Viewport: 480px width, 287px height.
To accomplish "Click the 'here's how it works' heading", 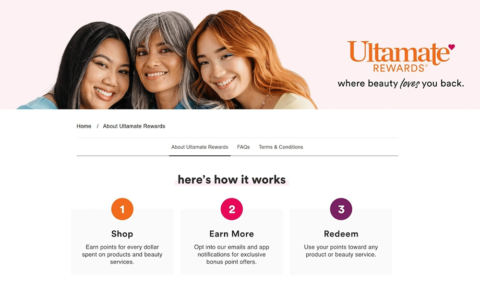I will (232, 180).
